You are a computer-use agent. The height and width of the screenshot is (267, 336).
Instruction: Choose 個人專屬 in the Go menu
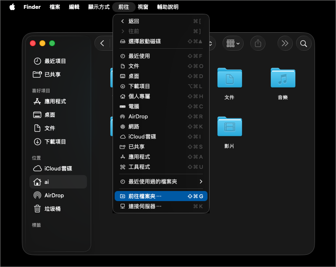point(139,96)
